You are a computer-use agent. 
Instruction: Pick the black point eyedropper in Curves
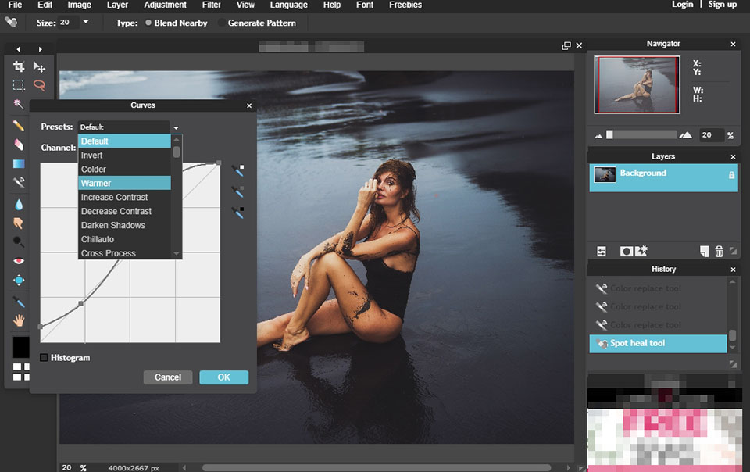(x=237, y=212)
